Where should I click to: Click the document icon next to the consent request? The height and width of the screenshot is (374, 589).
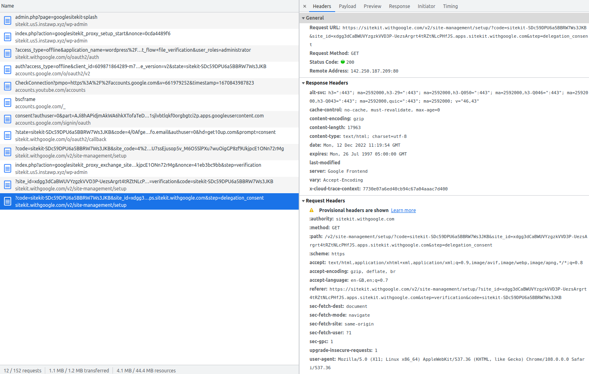(x=7, y=119)
